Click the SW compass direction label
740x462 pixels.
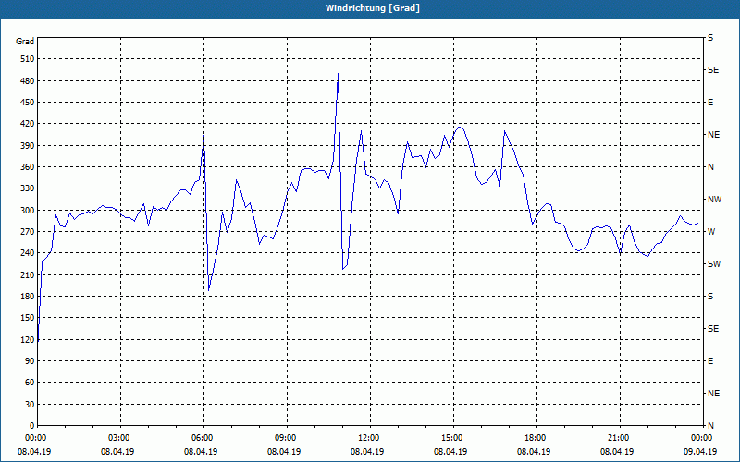714,264
